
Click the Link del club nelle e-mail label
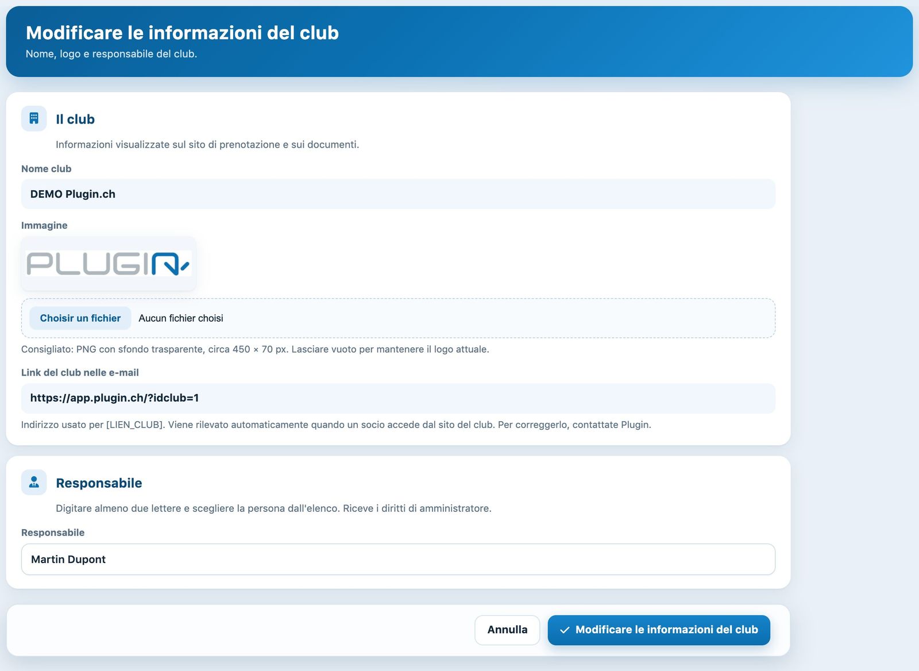point(80,372)
